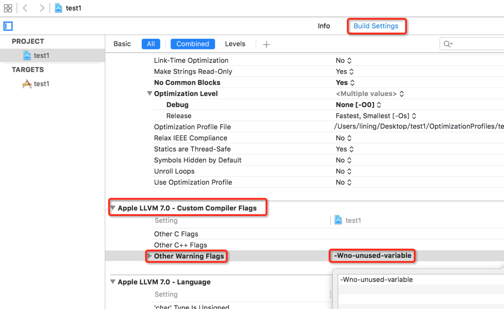Click the -Wno-unused-variable entry in popup
This screenshot has height=309, width=504.
(x=376, y=279)
